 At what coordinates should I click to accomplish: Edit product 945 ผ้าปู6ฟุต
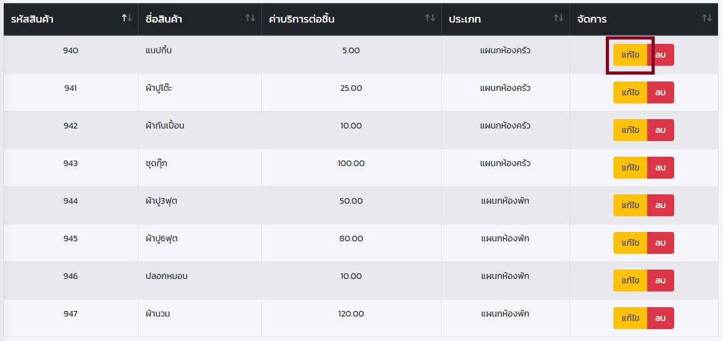point(630,243)
